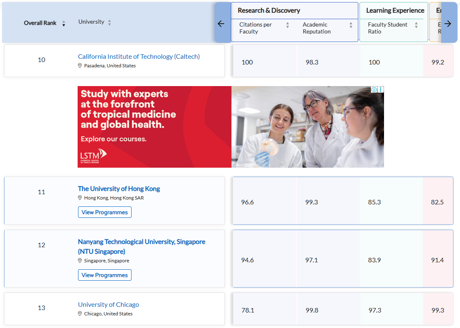This screenshot has width=460, height=328.
Task: Click the Faculty Student Ratio header
Action: click(x=388, y=28)
